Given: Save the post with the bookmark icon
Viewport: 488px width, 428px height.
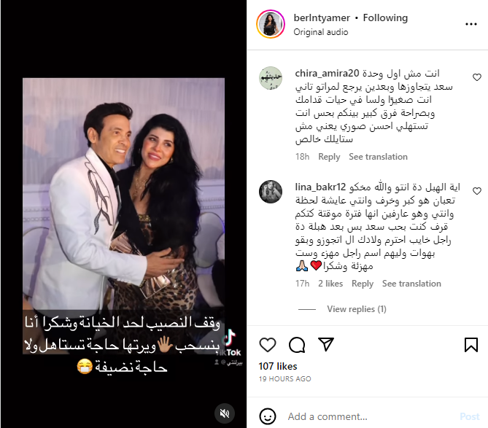Looking at the screenshot, I should tap(471, 345).
